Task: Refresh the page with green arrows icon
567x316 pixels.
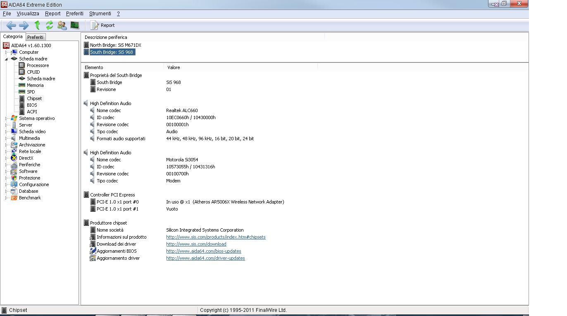Action: pyautogui.click(x=50, y=25)
